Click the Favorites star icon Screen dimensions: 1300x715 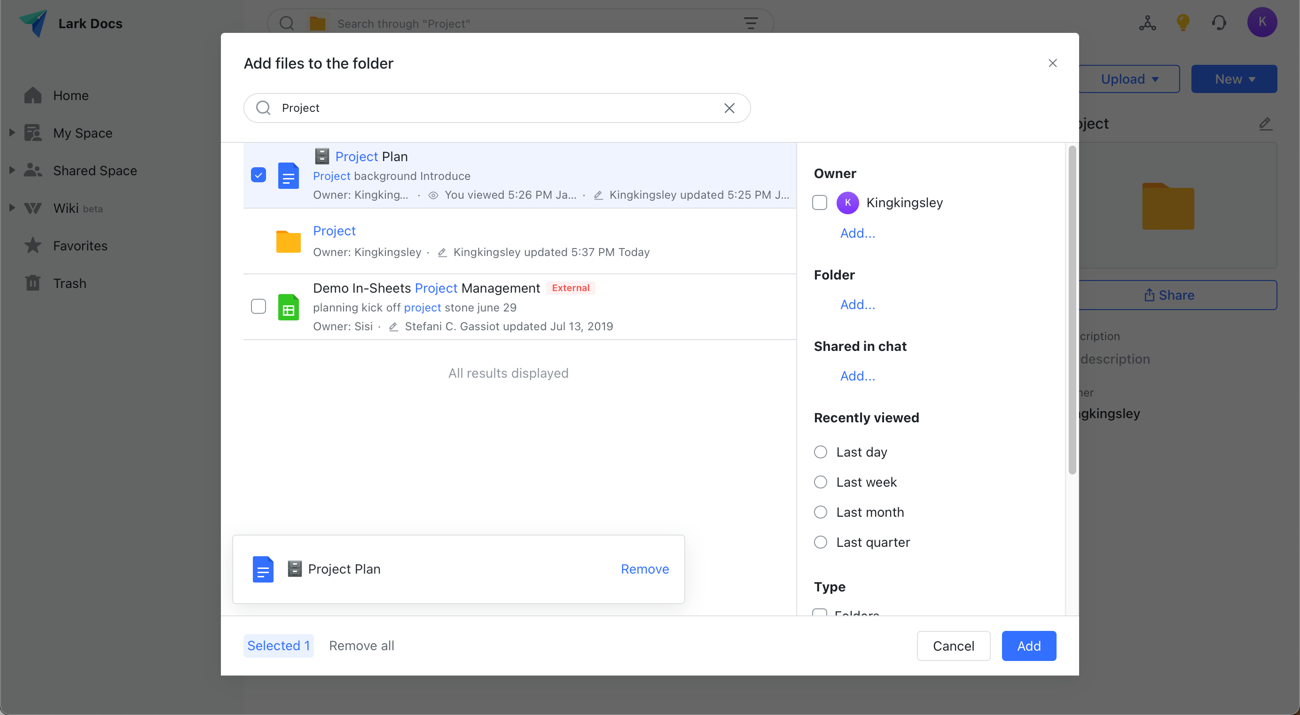click(x=32, y=245)
